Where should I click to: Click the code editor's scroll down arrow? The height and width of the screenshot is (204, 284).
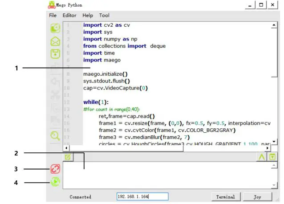click(274, 142)
